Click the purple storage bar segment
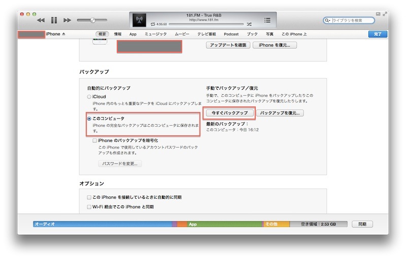The width and height of the screenshot is (406, 259). pyautogui.click(x=175, y=224)
